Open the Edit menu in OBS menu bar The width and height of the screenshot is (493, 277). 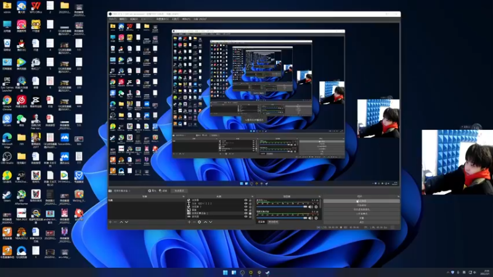point(123,19)
